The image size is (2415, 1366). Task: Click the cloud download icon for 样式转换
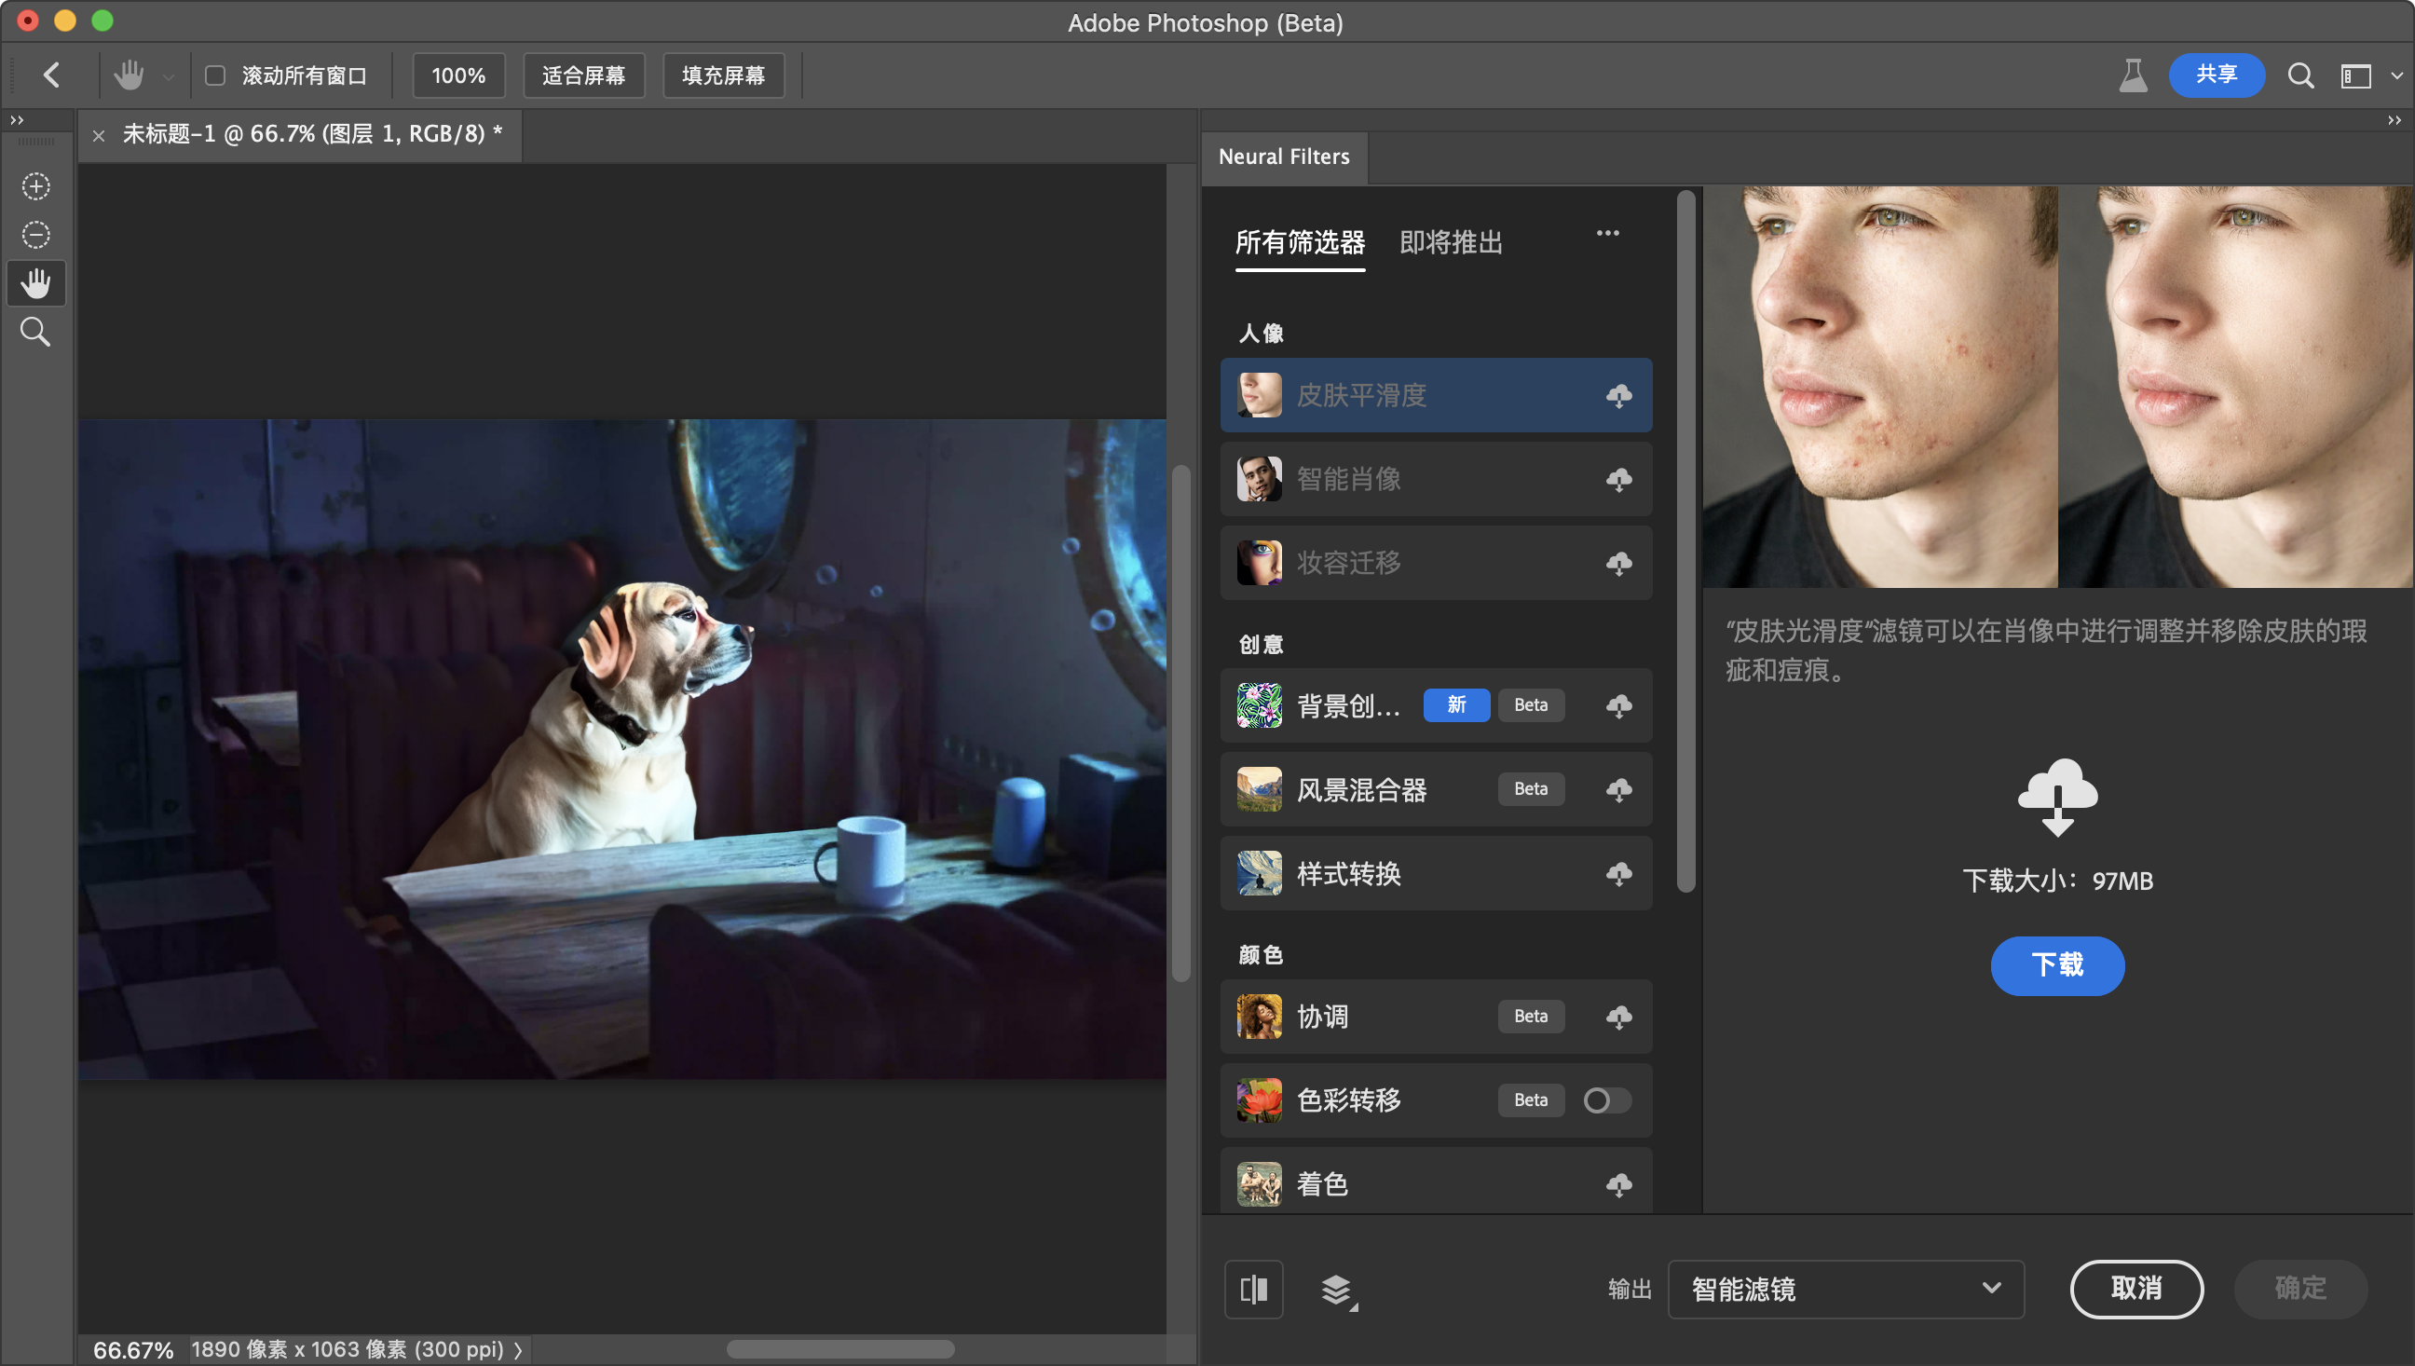coord(1618,873)
